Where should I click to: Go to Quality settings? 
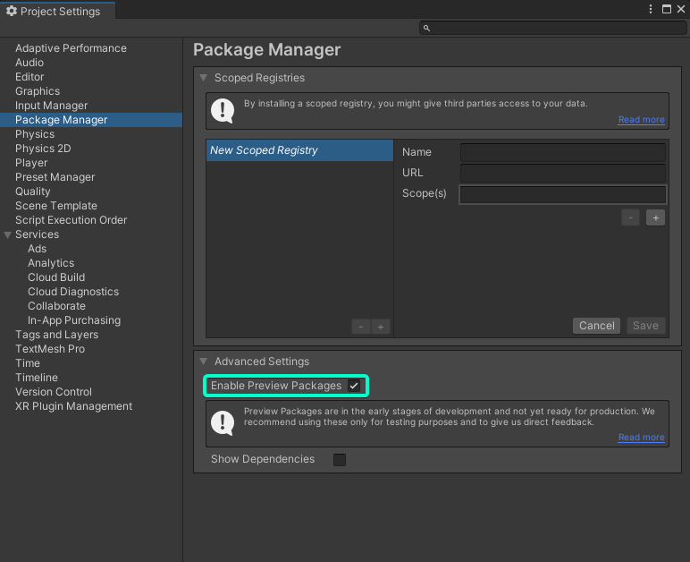tap(33, 192)
